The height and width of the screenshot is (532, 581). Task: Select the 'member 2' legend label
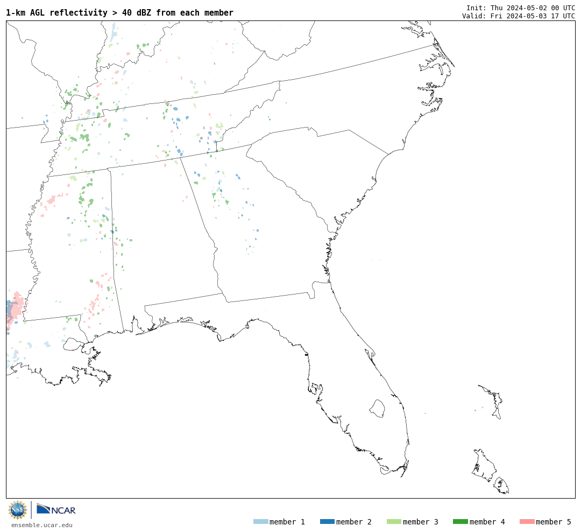click(x=354, y=522)
